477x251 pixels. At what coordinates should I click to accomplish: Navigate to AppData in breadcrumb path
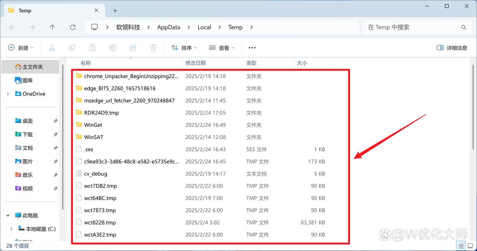coord(169,27)
